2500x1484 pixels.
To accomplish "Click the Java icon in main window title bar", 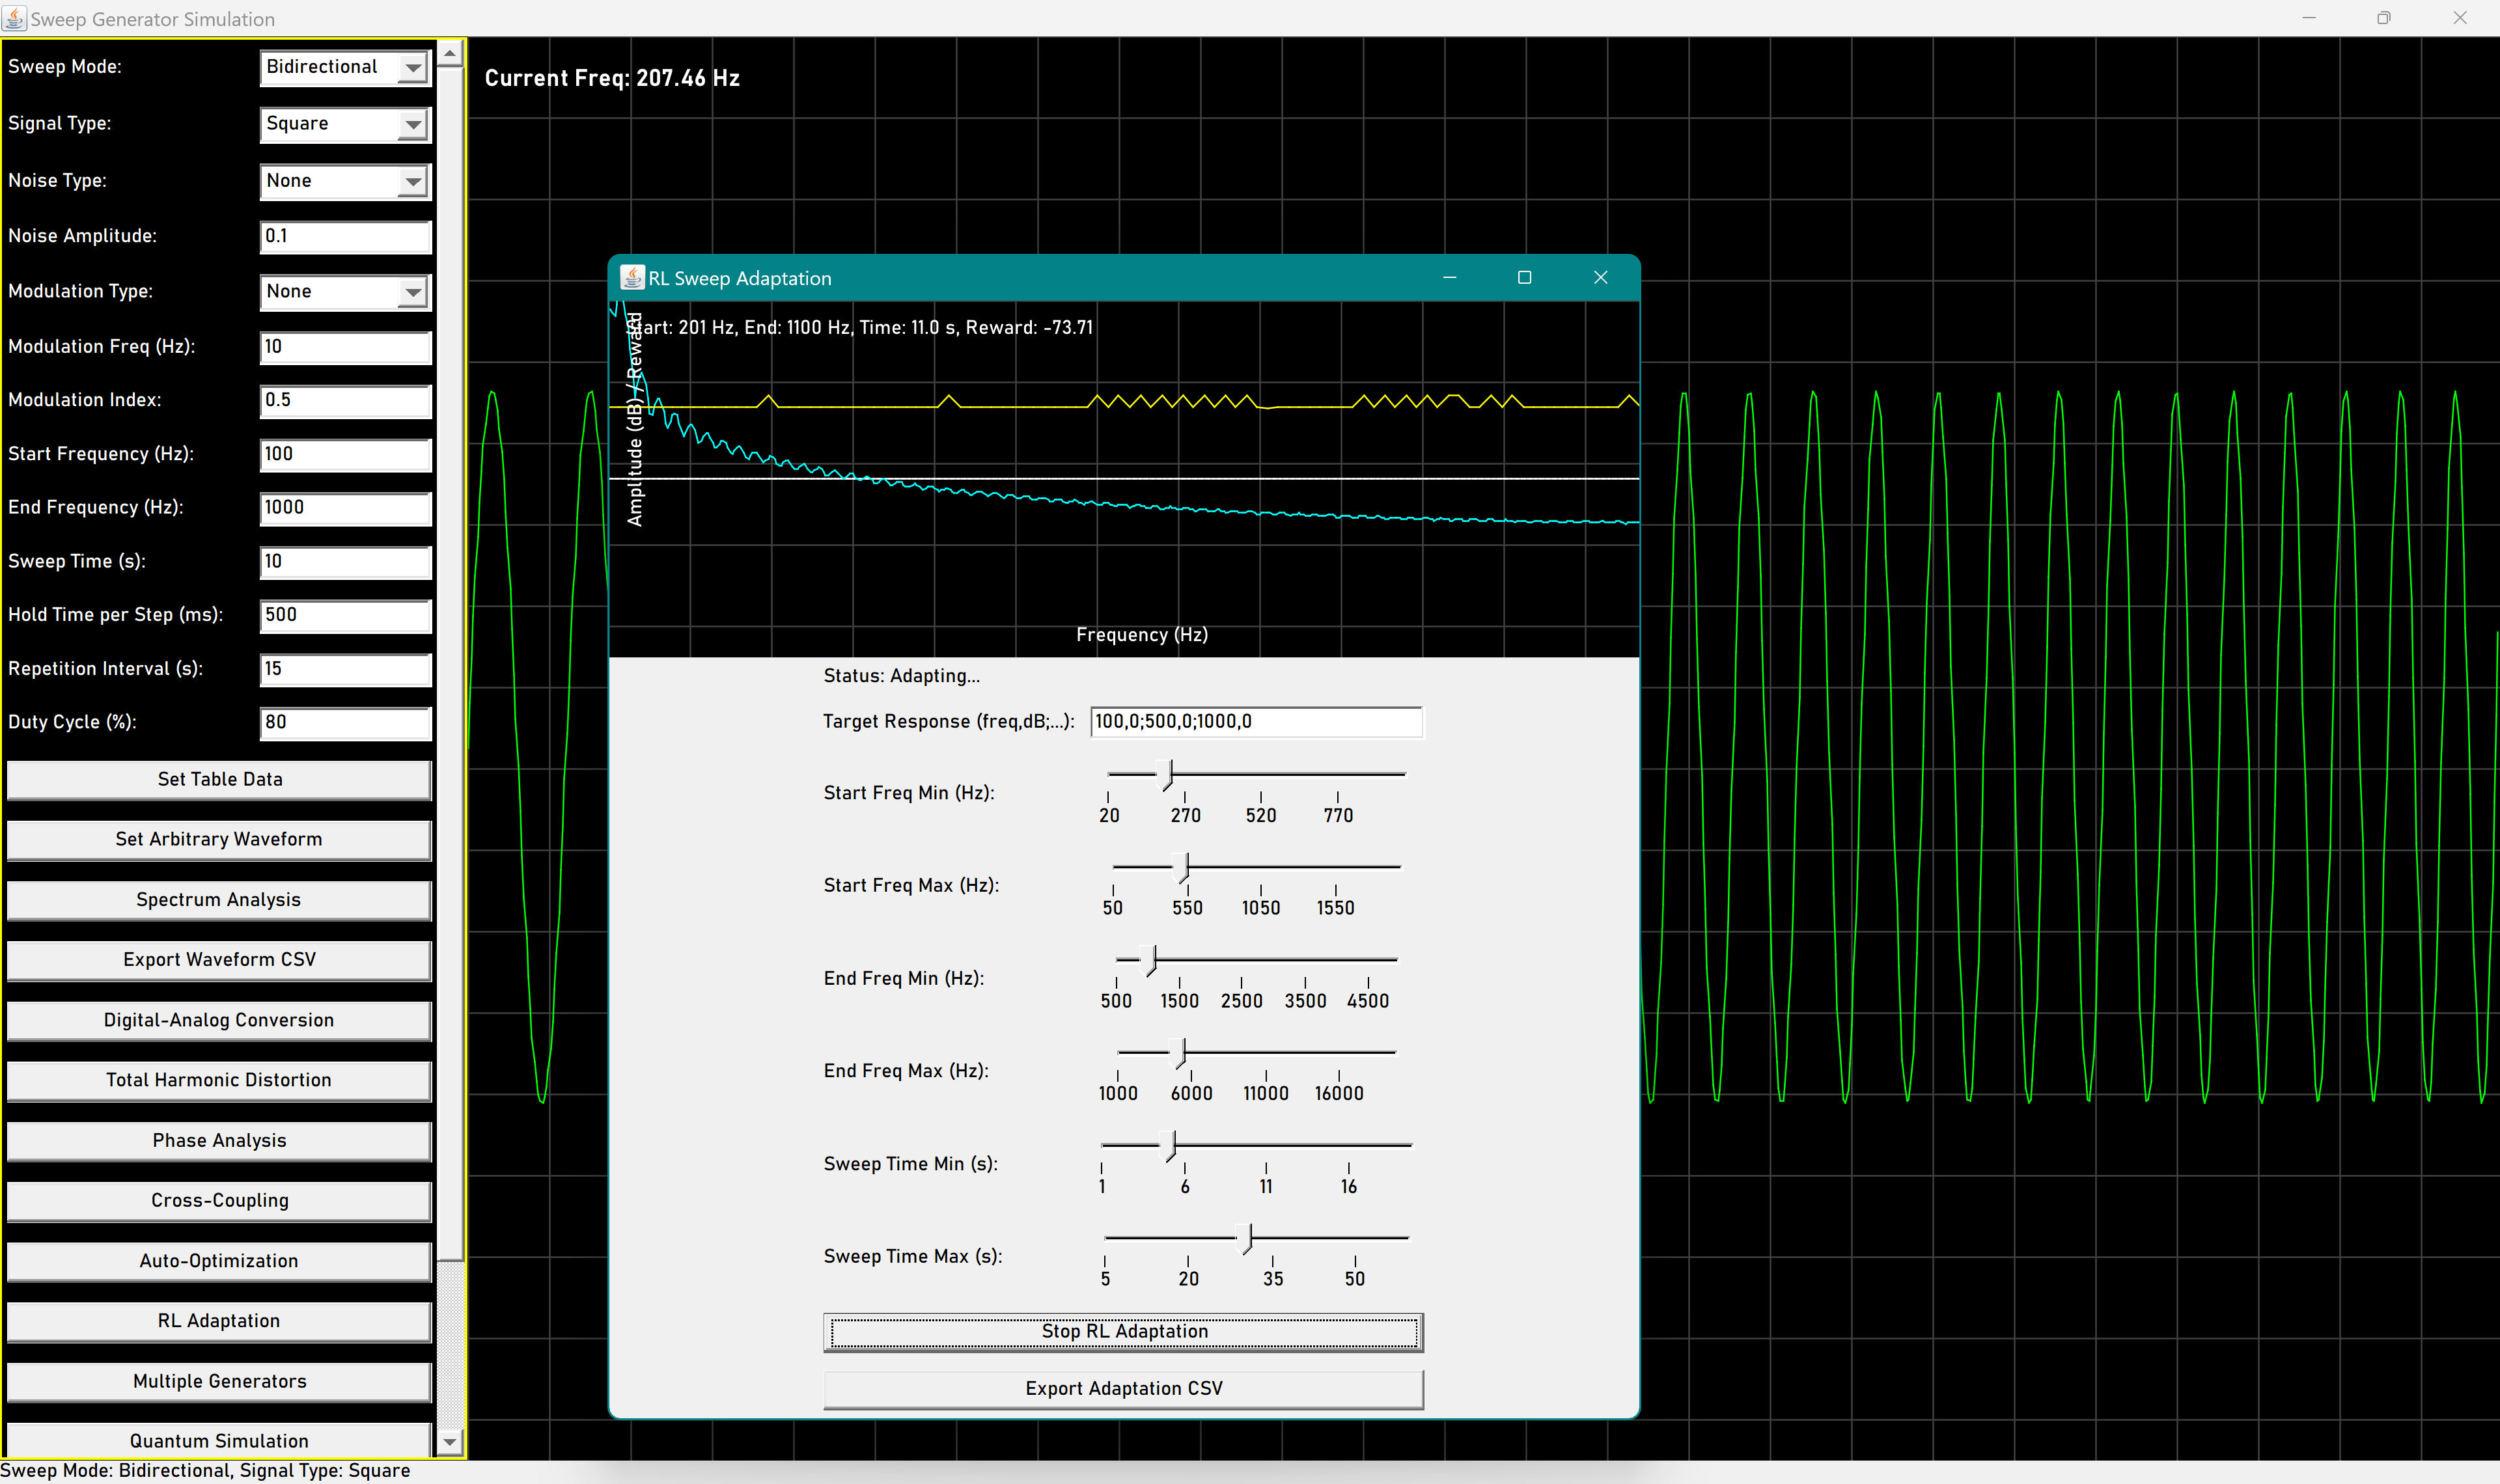I will point(14,18).
